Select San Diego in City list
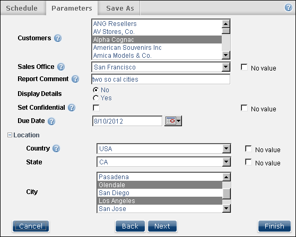The height and width of the screenshot is (237, 296). [x=160, y=193]
